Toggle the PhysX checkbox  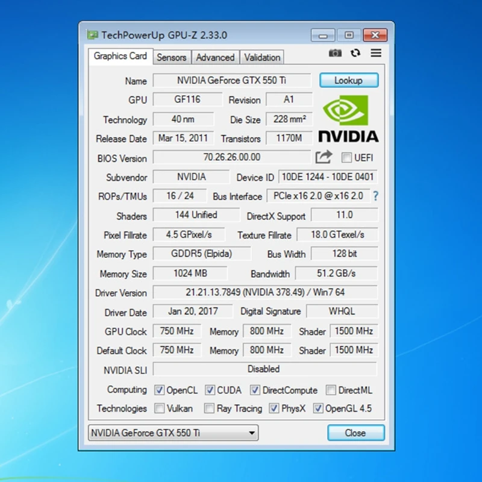[x=274, y=408]
